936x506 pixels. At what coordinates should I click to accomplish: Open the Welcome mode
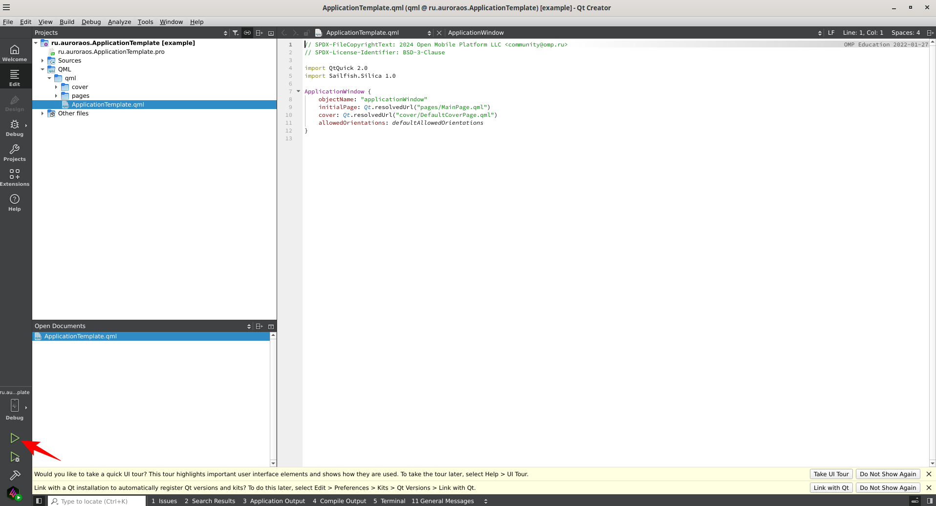pos(15,53)
